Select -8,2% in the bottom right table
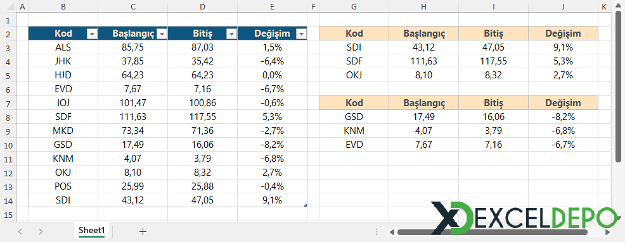 564,118
